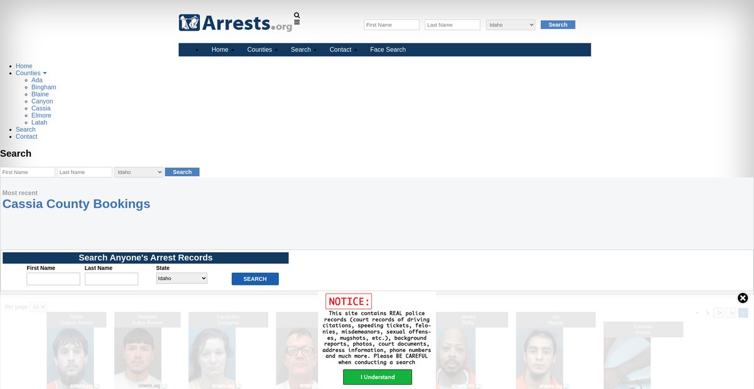Open the Canyon county link
The image size is (754, 389).
click(42, 101)
